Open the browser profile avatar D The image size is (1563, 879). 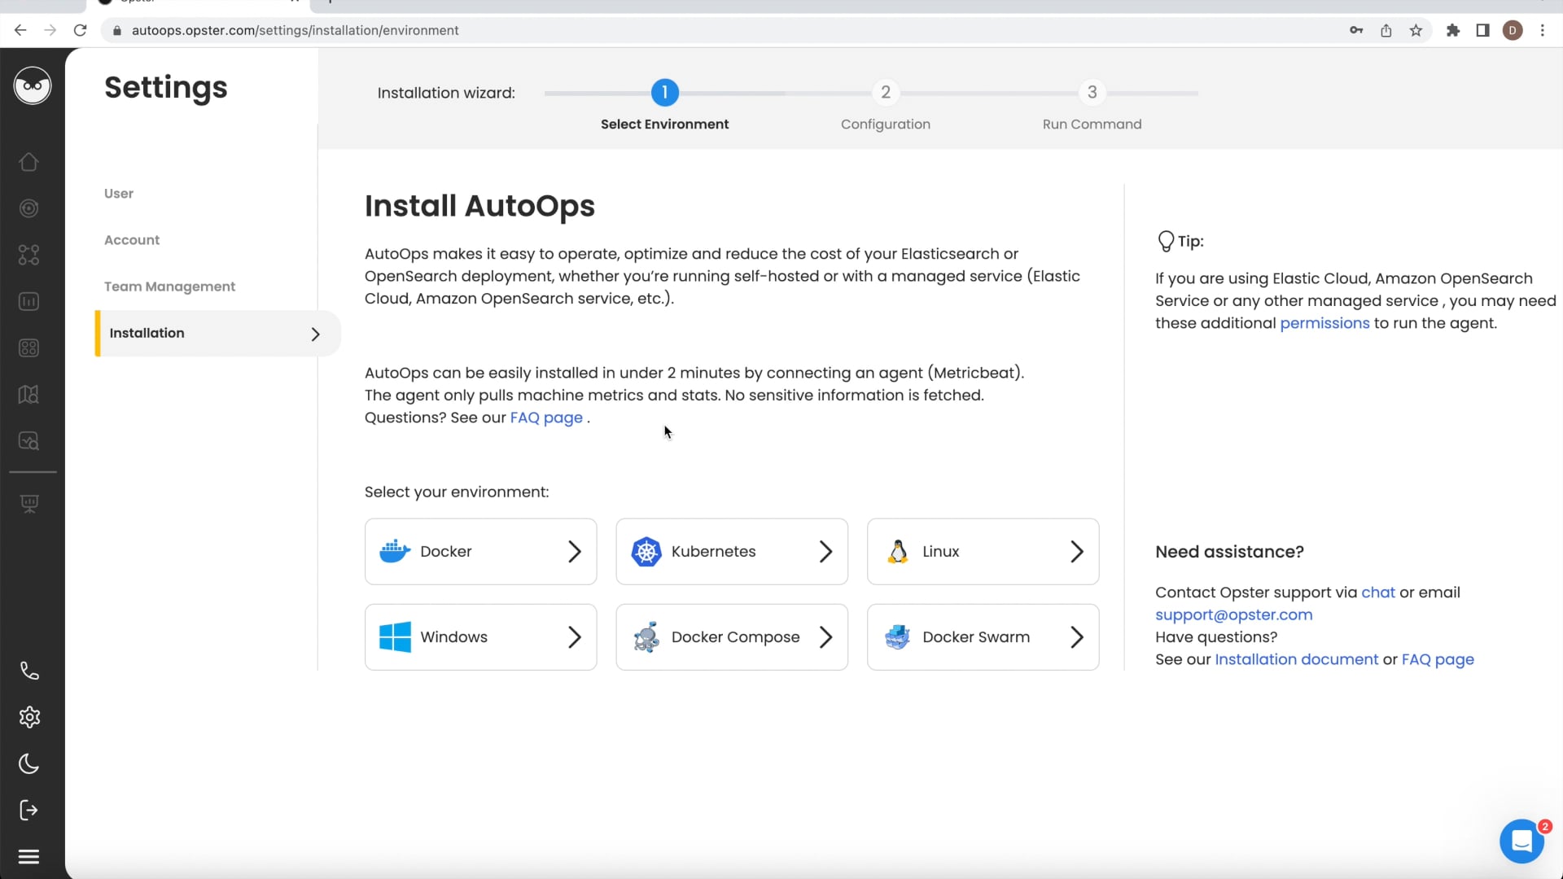point(1513,30)
